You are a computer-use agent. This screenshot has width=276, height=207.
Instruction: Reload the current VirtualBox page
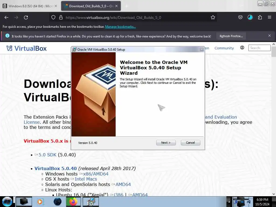coord(26,18)
